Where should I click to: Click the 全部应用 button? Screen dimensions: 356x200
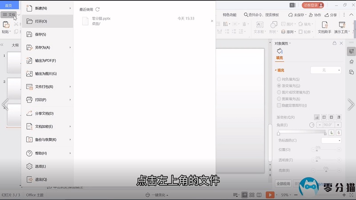[x=283, y=184]
